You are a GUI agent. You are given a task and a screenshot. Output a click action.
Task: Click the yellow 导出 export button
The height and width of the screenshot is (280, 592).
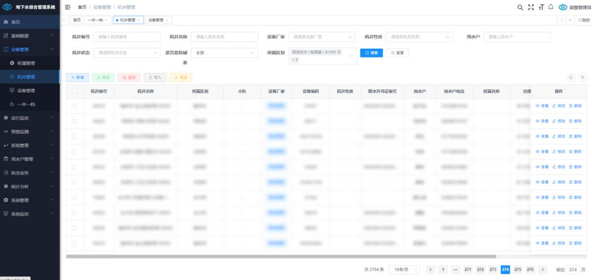point(180,78)
